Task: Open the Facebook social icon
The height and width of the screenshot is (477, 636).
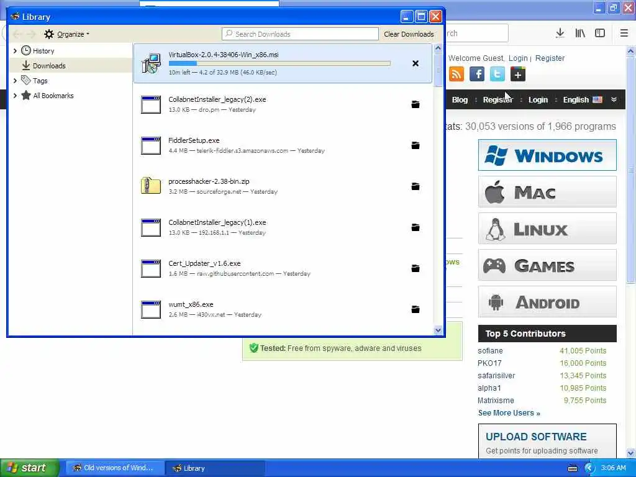Action: [x=477, y=75]
